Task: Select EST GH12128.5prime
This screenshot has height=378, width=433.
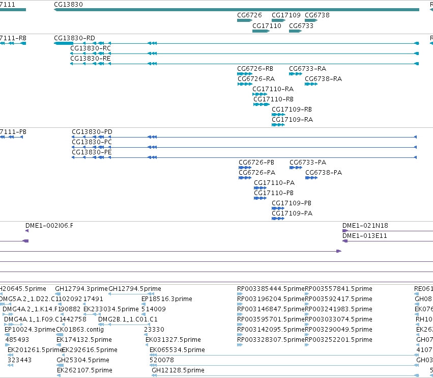Action: [285, 375]
